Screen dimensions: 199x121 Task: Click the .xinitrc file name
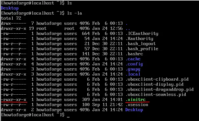click(136, 99)
